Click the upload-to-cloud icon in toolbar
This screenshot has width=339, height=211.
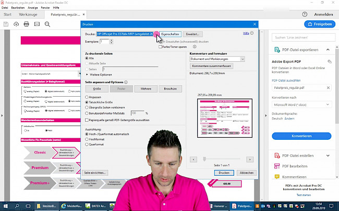pyautogui.click(x=16, y=24)
